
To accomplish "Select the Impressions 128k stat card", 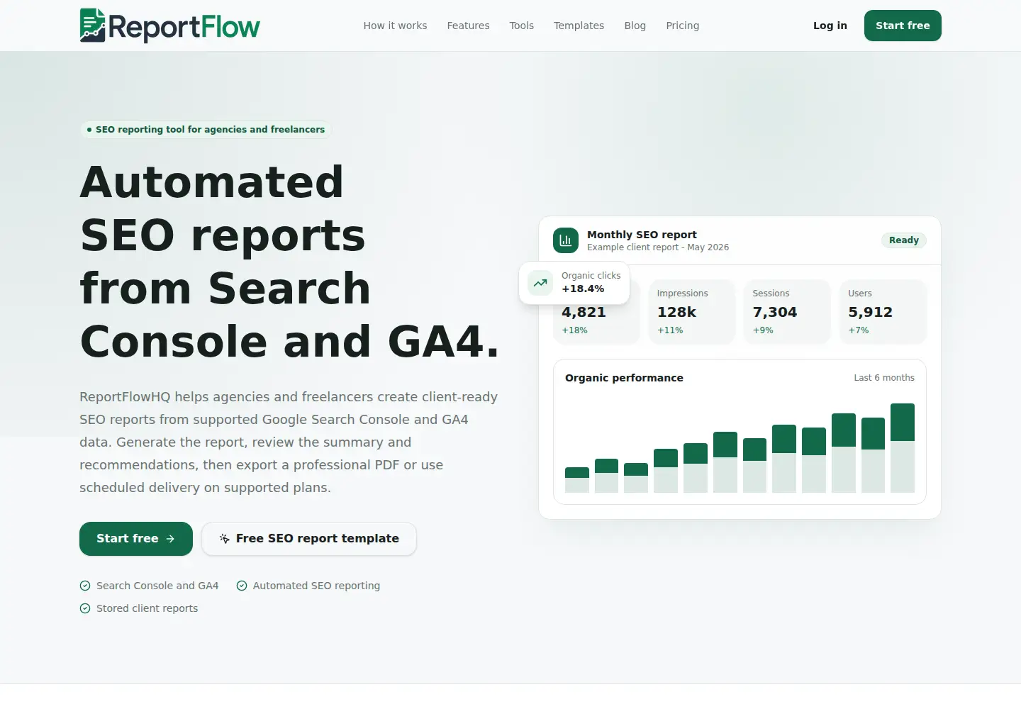I will tap(692, 312).
